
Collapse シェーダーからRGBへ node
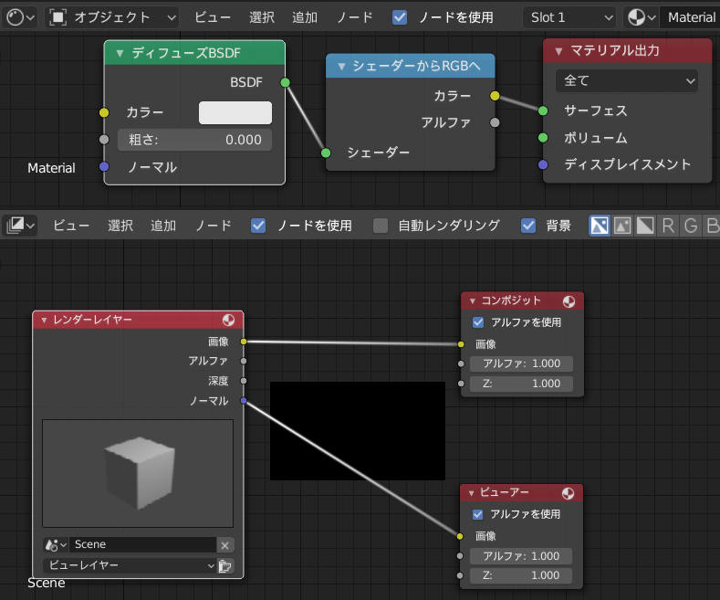coord(341,66)
